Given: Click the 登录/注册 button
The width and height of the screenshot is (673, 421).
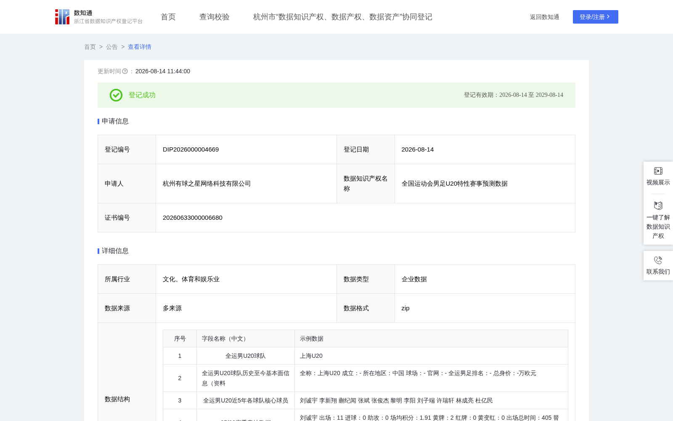Looking at the screenshot, I should point(595,17).
